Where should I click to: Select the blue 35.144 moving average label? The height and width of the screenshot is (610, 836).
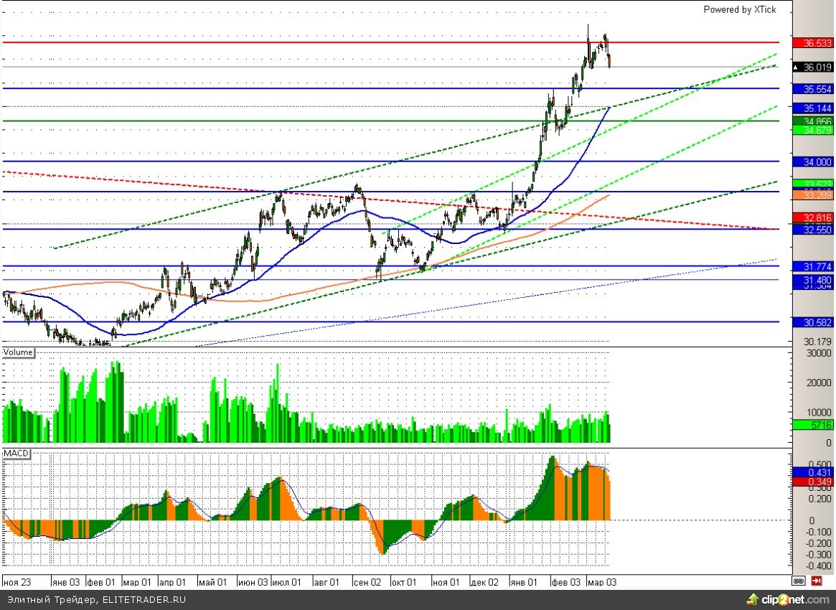[x=812, y=108]
